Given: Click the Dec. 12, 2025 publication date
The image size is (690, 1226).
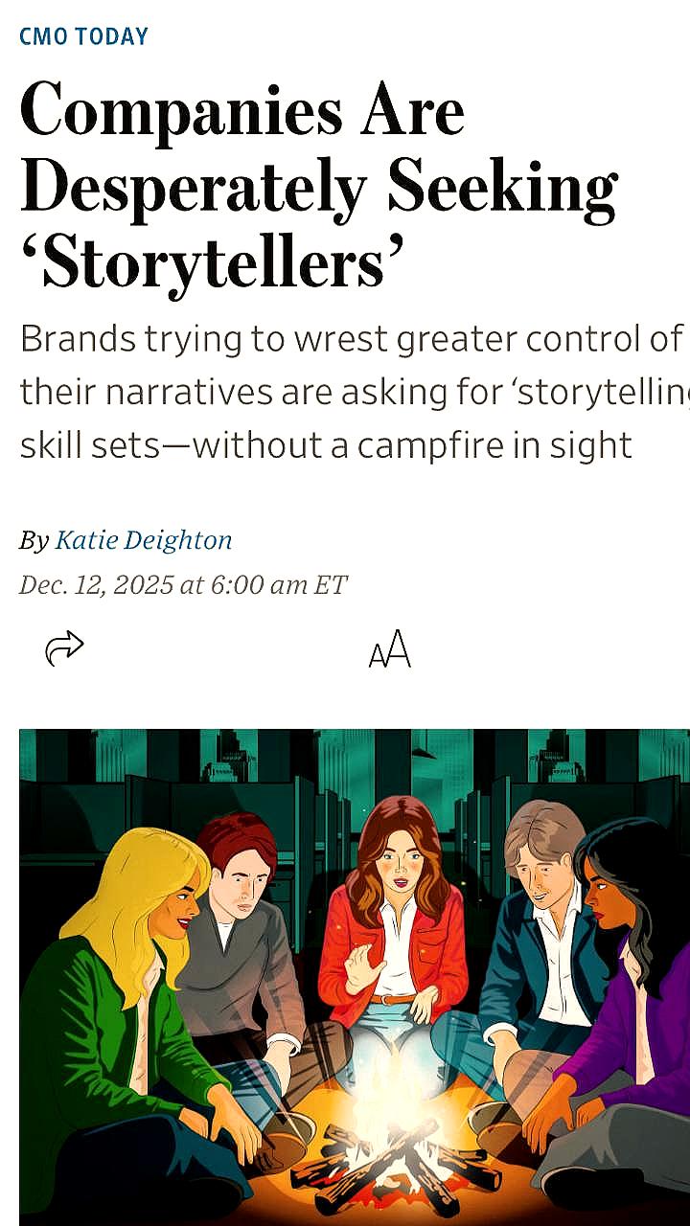Looking at the screenshot, I should [x=183, y=584].
